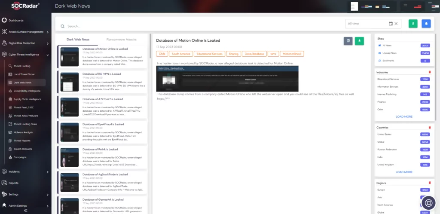Expand Digital Risk Protection chevron
440x214 pixels.
point(48,43)
